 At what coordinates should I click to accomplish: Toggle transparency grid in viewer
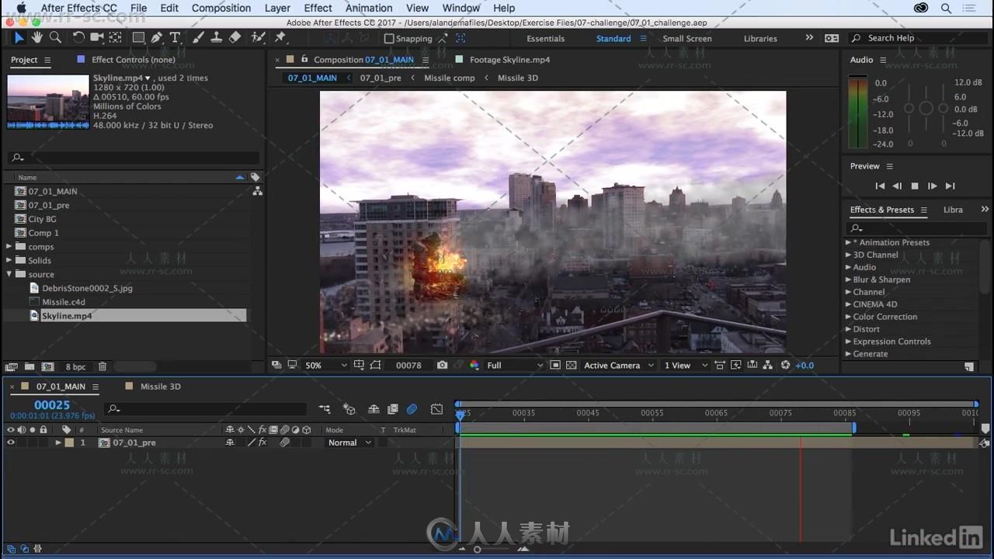click(572, 365)
